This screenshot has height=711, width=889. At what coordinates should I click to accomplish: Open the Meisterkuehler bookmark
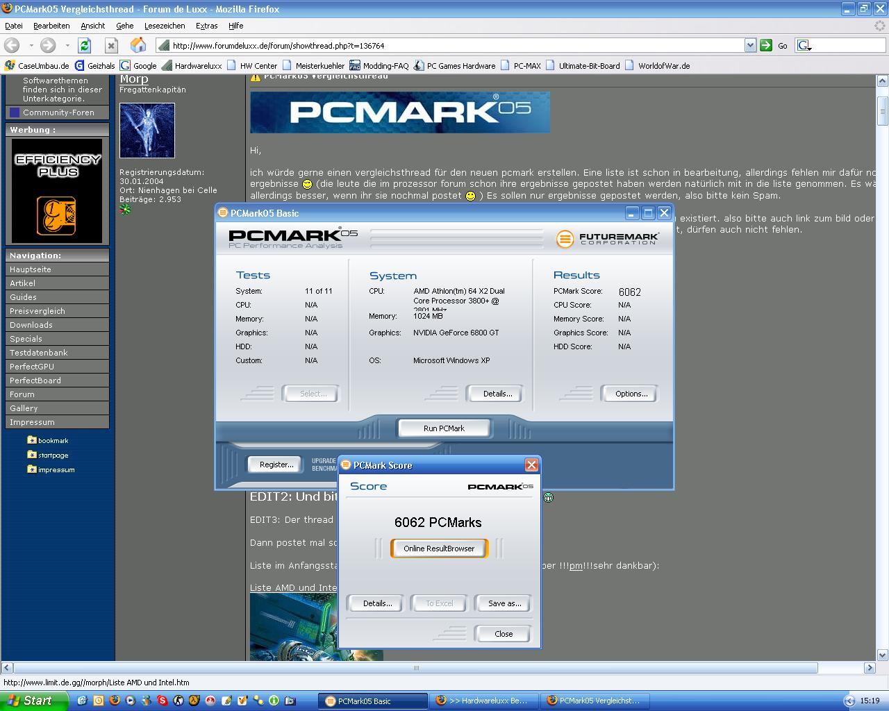(313, 66)
